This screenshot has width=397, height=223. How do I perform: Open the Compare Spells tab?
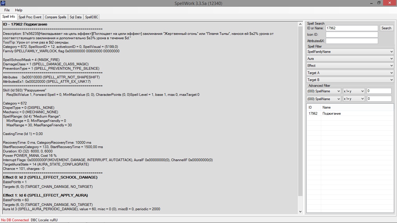tap(56, 17)
